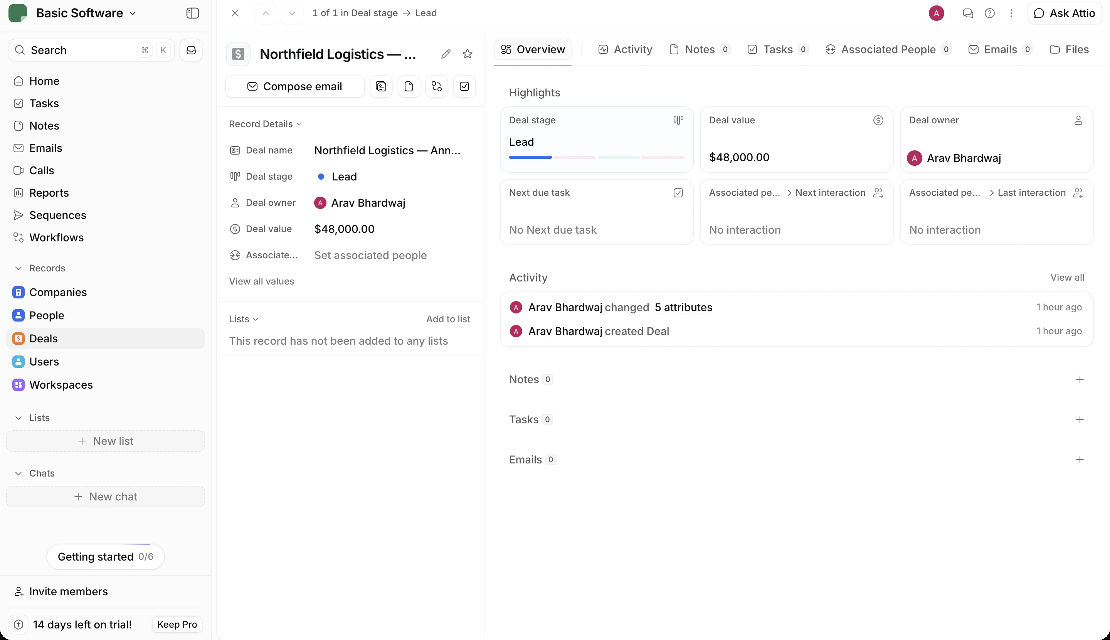Open Tasks in the sidebar
The image size is (1110, 640).
[x=106, y=103]
